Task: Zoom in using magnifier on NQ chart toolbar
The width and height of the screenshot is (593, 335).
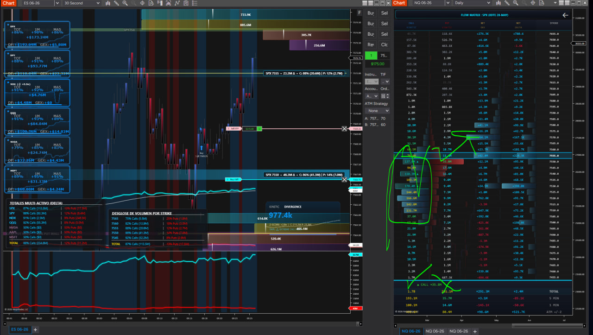Action: (x=515, y=3)
